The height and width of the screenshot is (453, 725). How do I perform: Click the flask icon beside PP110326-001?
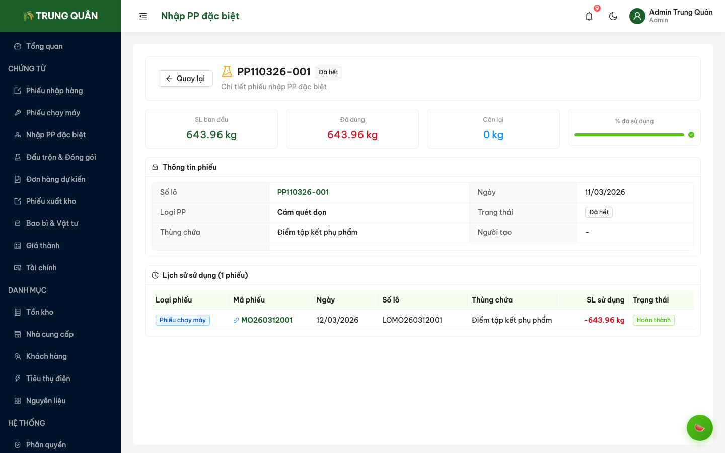pyautogui.click(x=227, y=72)
